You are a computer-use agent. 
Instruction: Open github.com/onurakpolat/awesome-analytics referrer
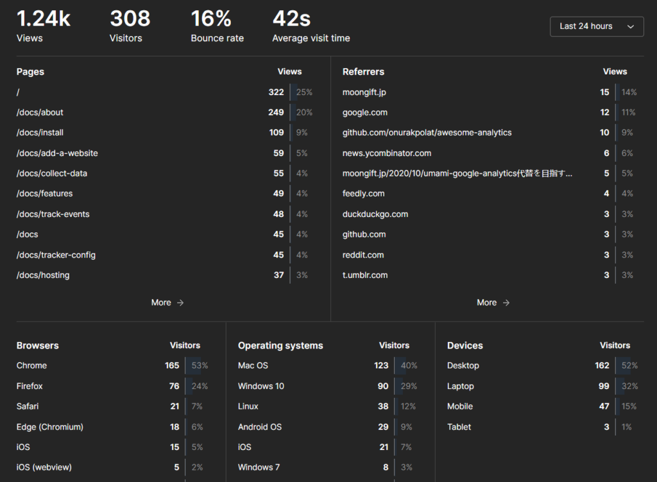click(x=427, y=133)
